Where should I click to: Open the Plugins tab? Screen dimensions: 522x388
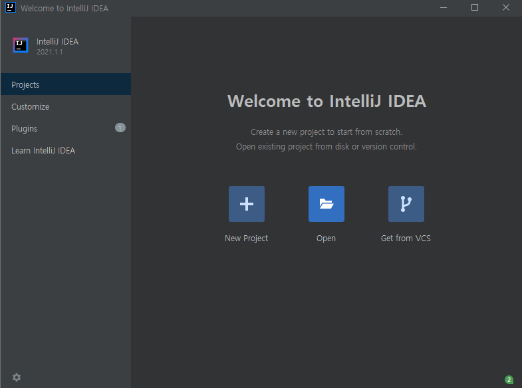[x=66, y=128]
